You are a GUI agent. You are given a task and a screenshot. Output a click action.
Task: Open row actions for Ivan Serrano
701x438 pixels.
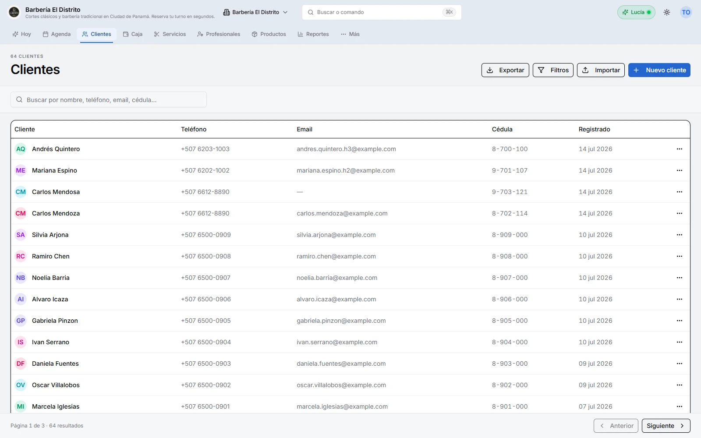[680, 342]
